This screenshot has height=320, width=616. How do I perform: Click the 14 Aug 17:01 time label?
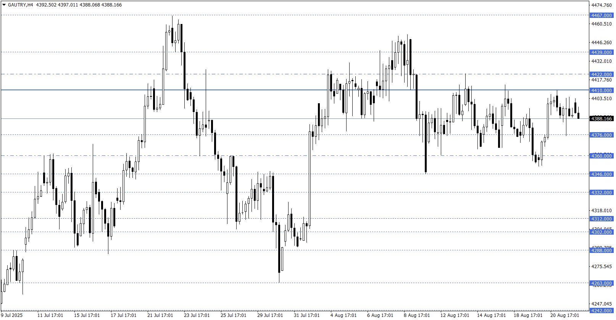[x=492, y=315]
